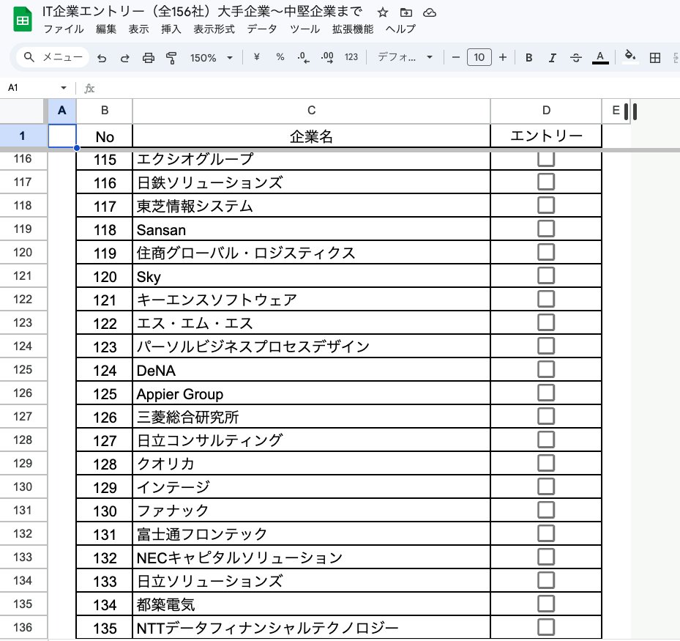Open the ヘルプ menu
Viewport: 680px width, 641px height.
[400, 29]
